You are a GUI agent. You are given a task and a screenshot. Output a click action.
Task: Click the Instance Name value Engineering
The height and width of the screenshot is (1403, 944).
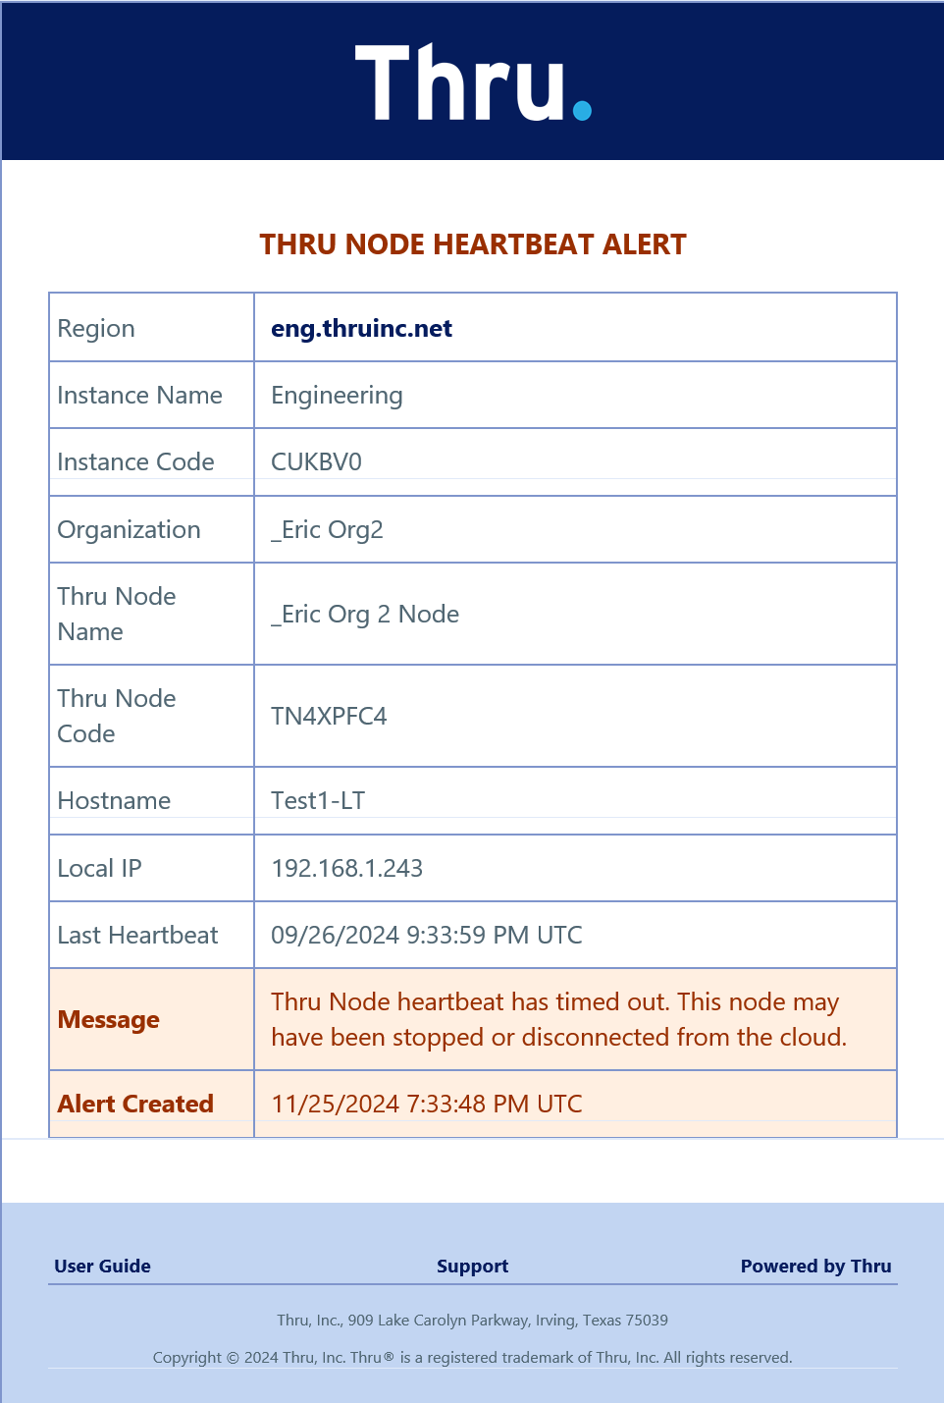337,395
